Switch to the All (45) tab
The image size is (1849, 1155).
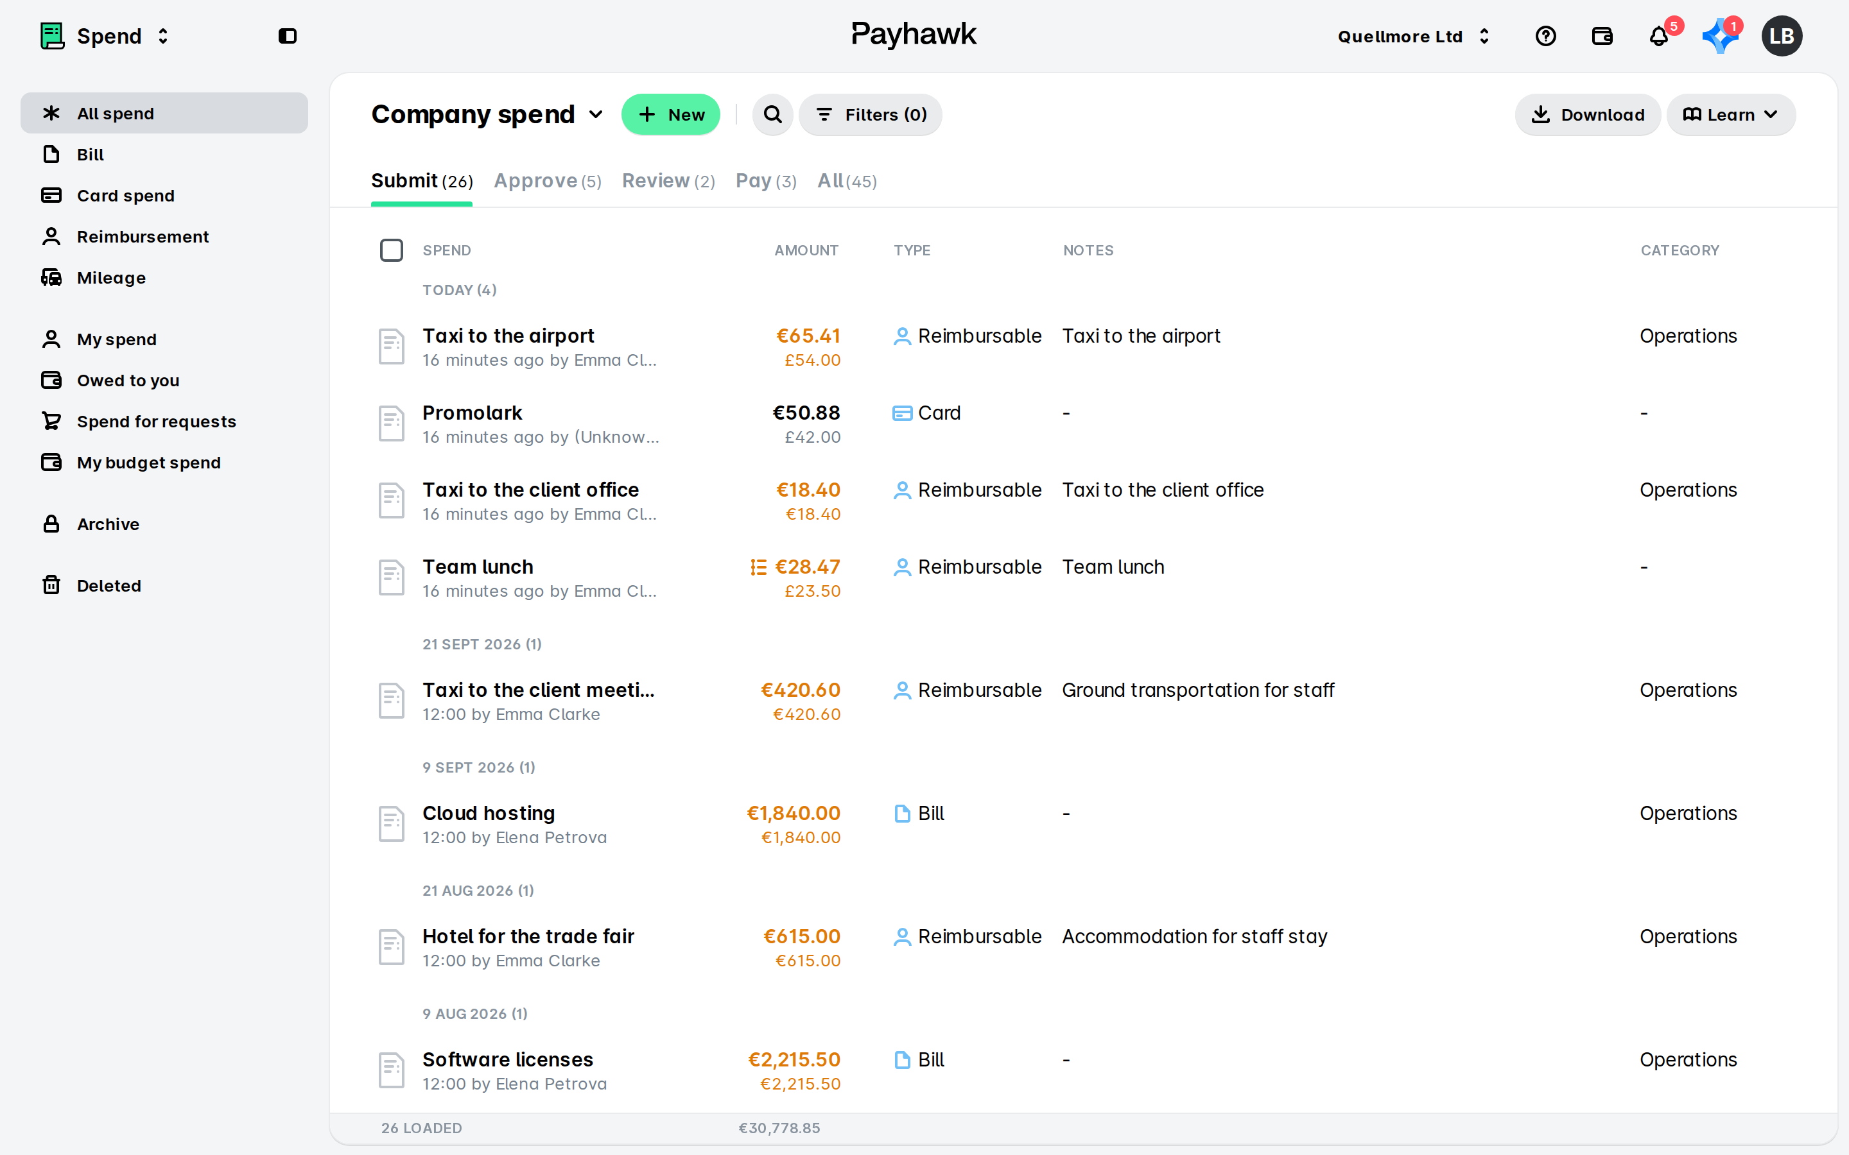[847, 181]
